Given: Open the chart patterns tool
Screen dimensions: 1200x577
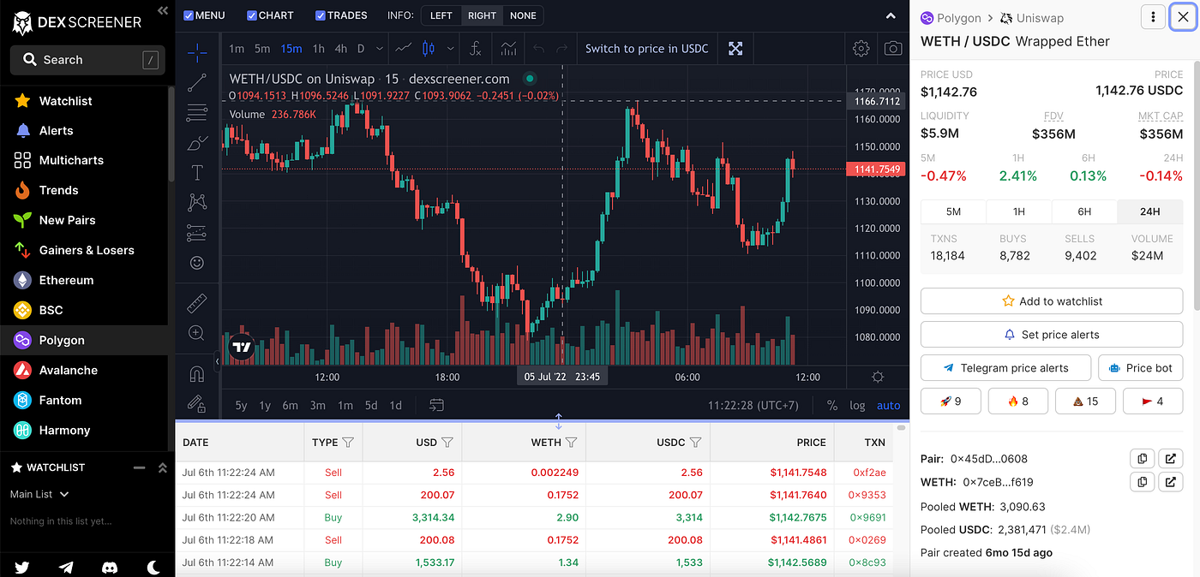Looking at the screenshot, I should click(197, 202).
